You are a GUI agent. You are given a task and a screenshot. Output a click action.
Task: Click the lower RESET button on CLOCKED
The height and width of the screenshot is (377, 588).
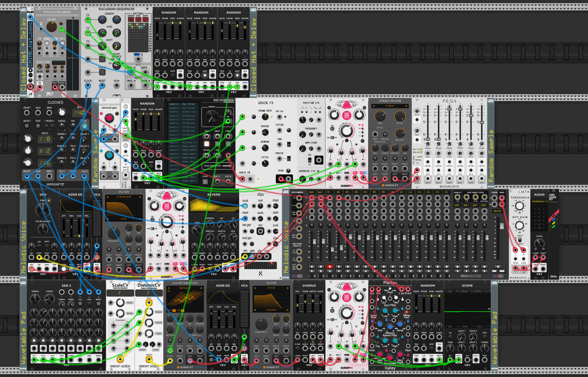pyautogui.click(x=27, y=126)
